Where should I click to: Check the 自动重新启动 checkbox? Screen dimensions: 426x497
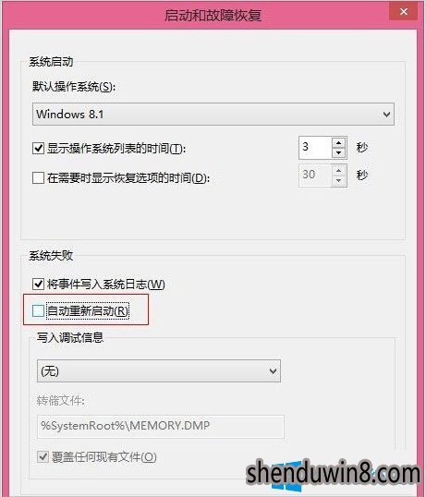[39, 311]
